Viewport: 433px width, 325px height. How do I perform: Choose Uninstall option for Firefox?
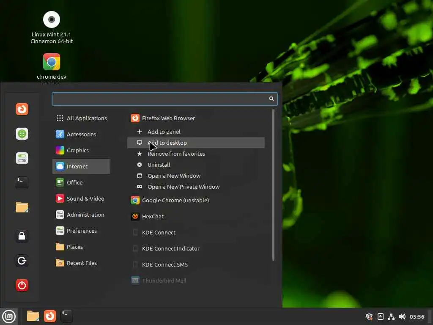(196, 165)
